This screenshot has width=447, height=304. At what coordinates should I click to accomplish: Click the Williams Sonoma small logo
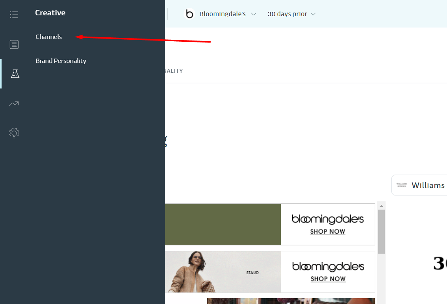click(402, 185)
